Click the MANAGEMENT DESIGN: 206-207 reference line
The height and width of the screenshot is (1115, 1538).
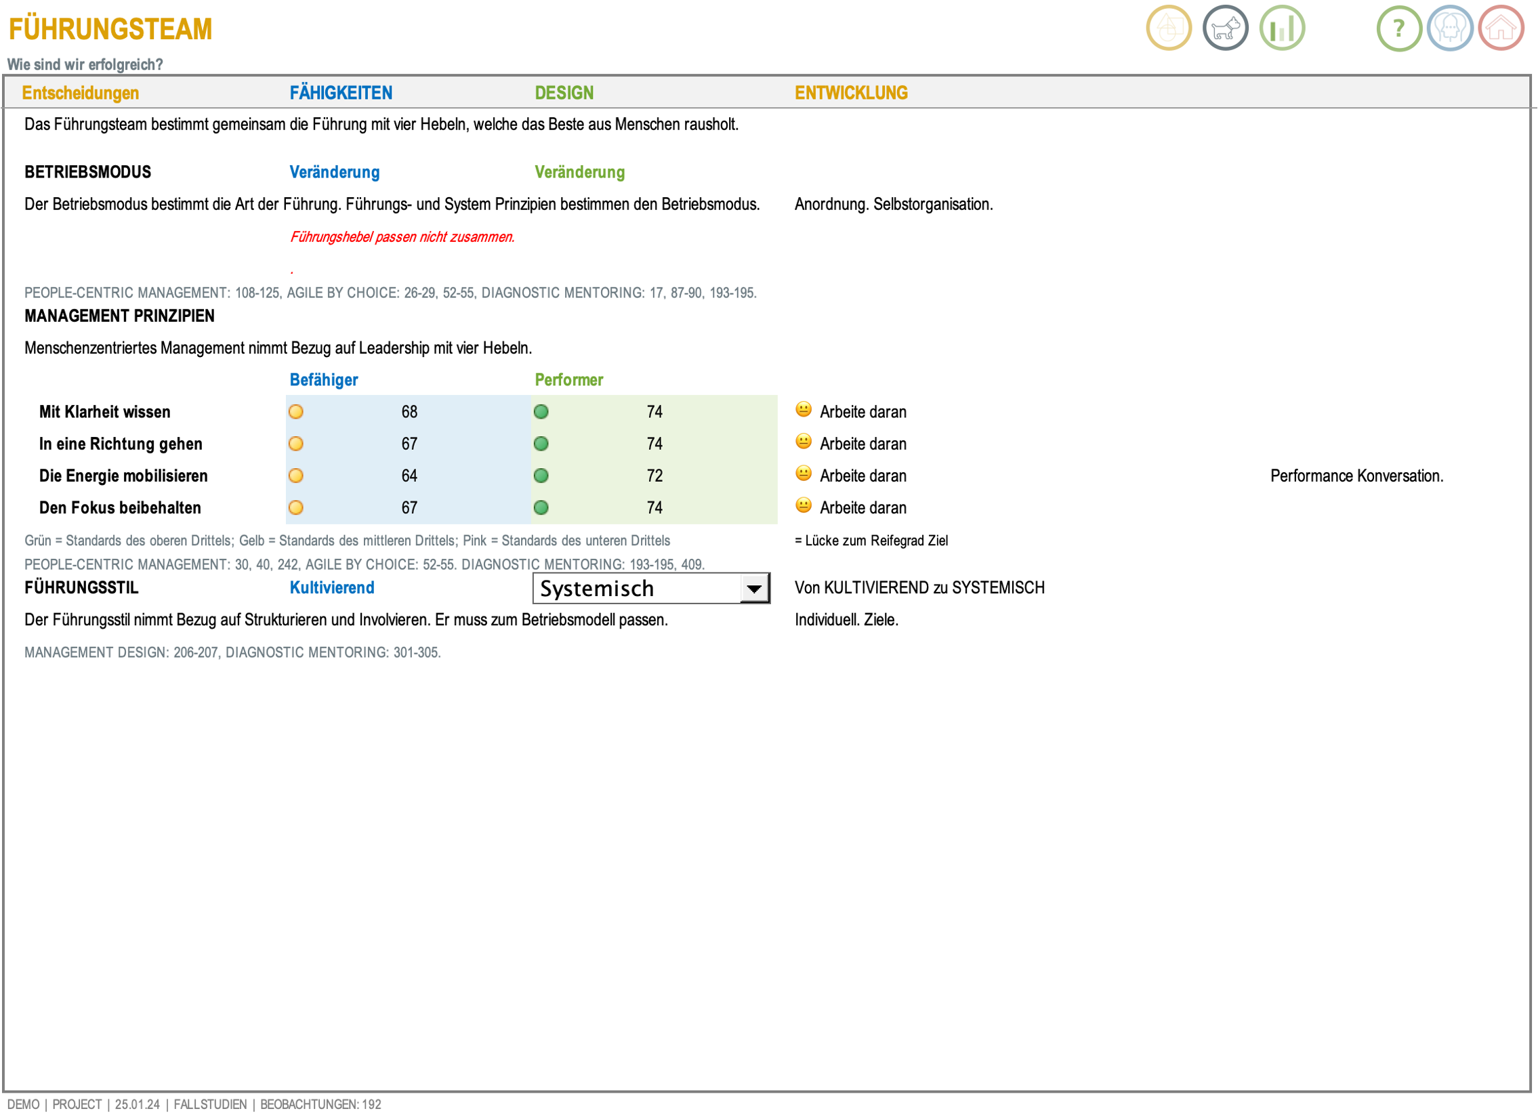tap(232, 653)
